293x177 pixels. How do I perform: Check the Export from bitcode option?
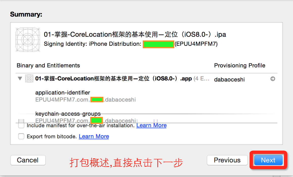pos(21,136)
